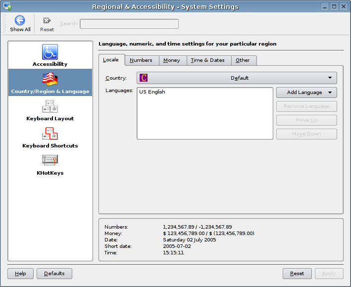Open Keyboard Shortcuts module icon

click(50, 134)
